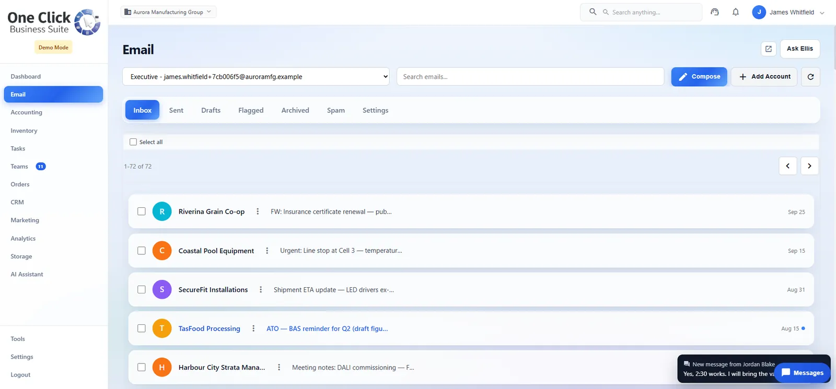Open the support headset icon
Image resolution: width=836 pixels, height=389 pixels.
click(x=715, y=12)
